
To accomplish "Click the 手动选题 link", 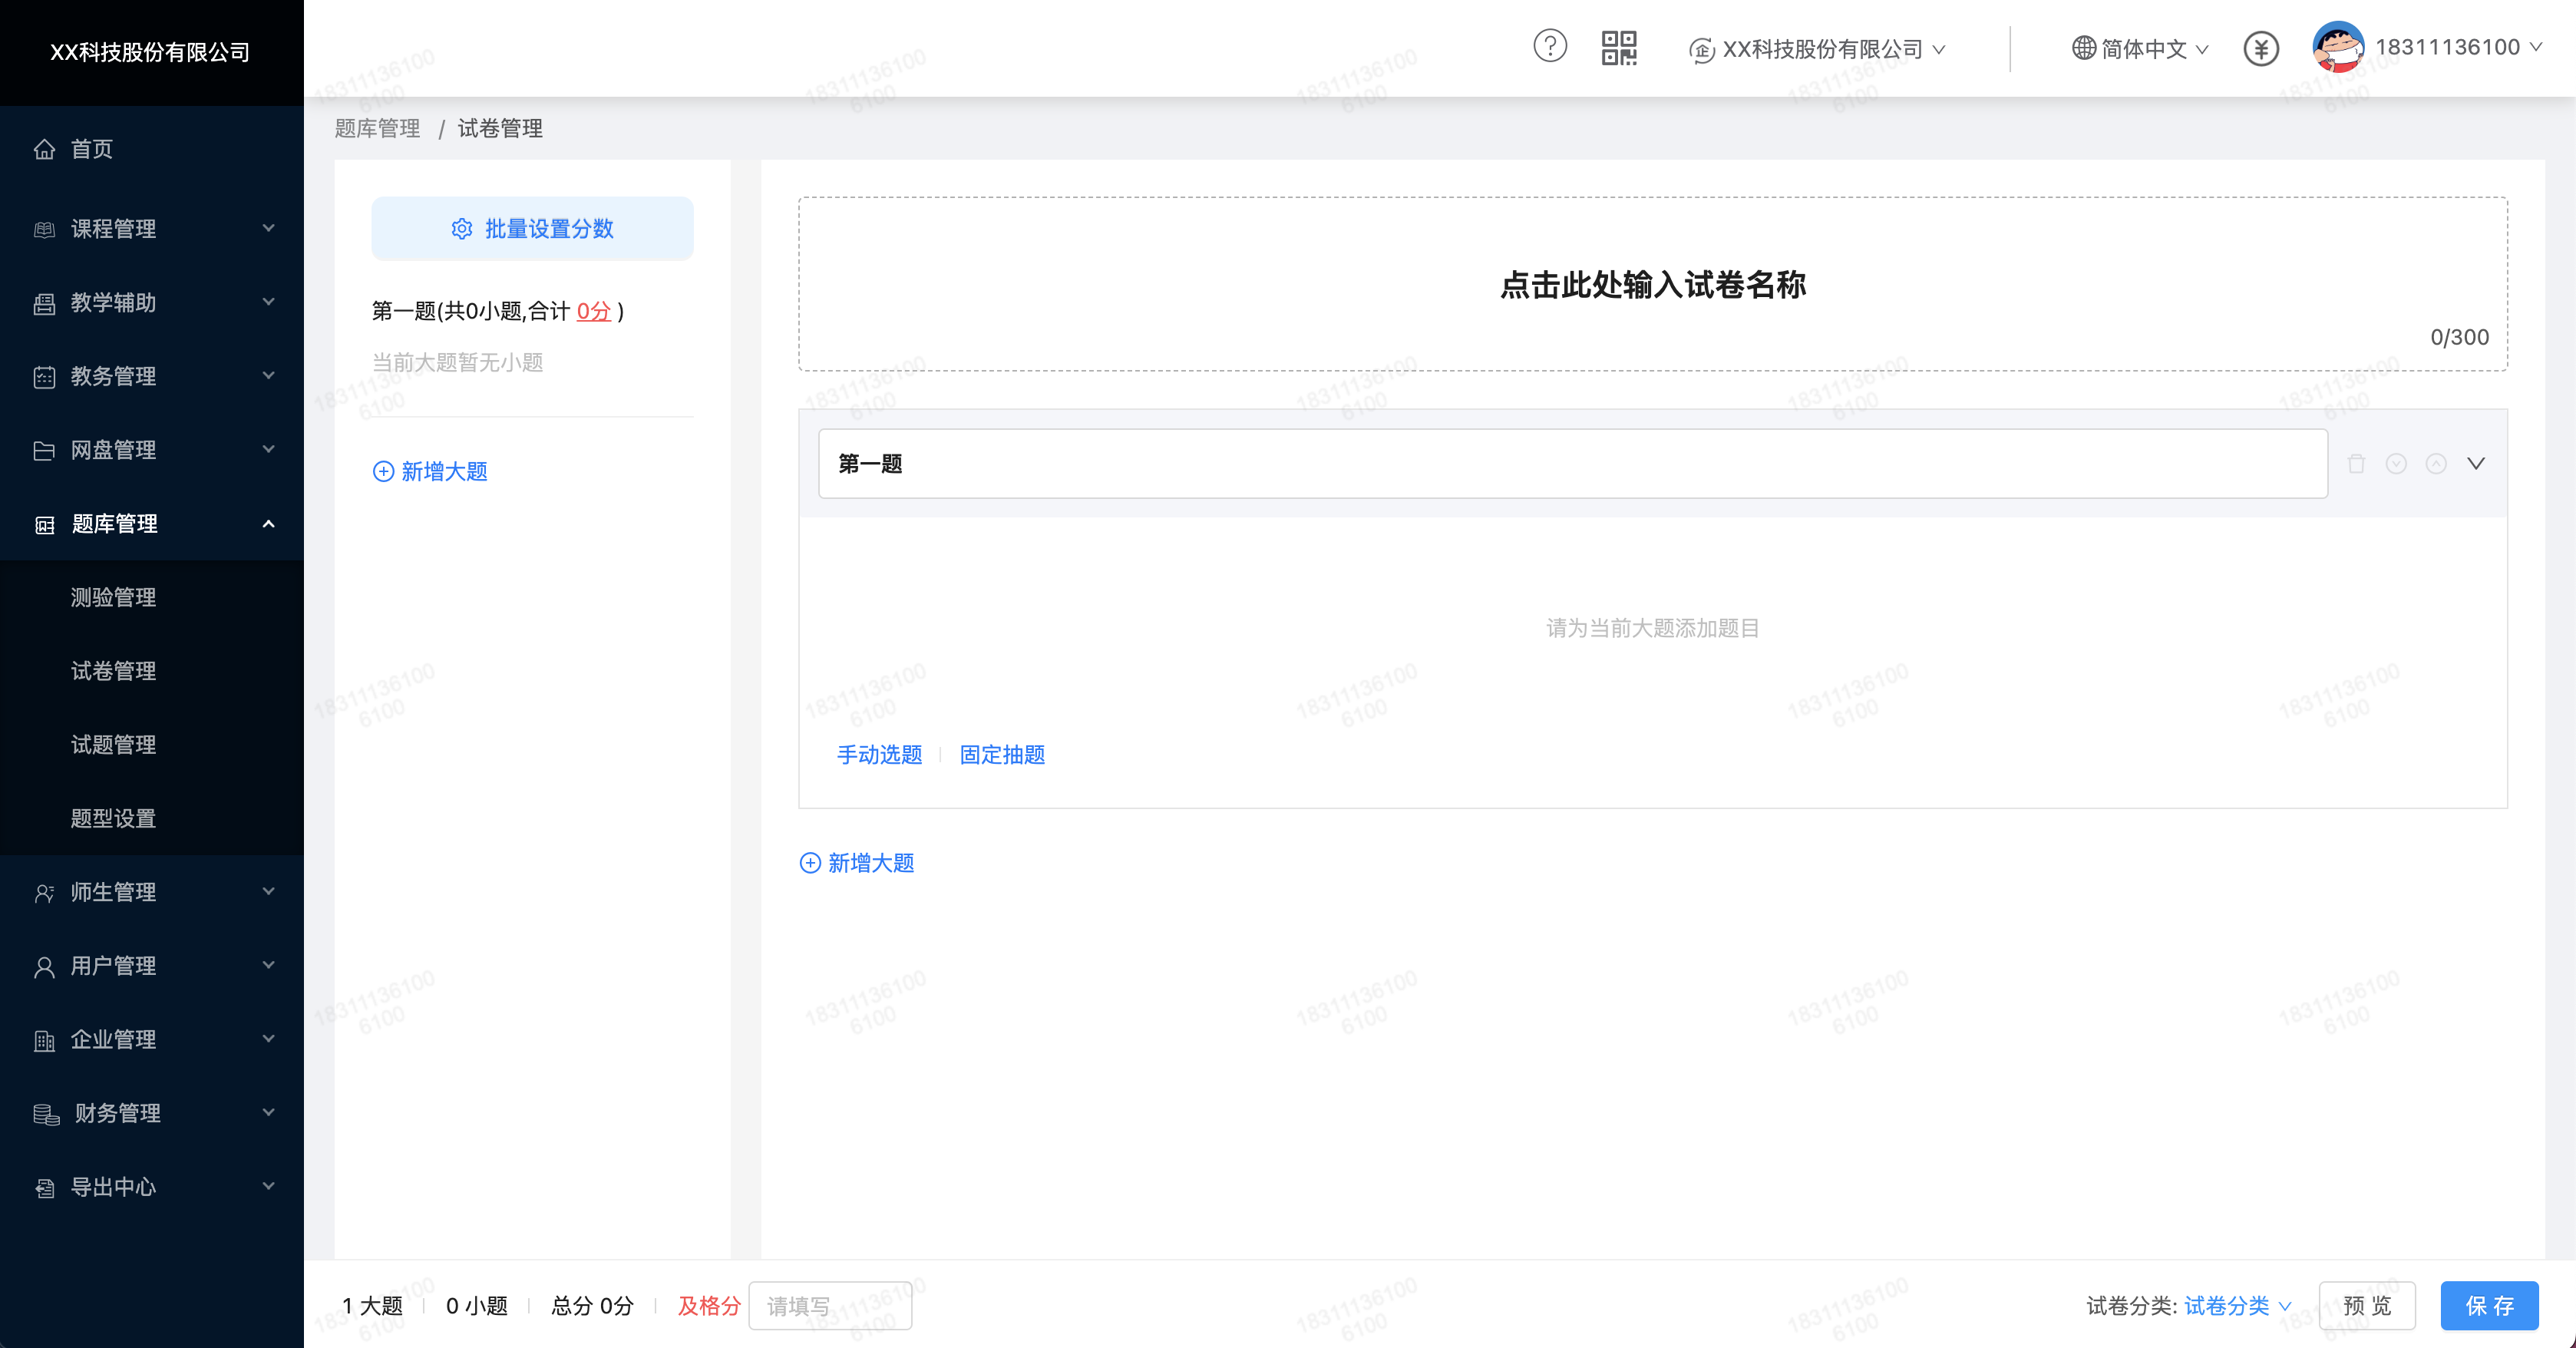I will [x=879, y=755].
